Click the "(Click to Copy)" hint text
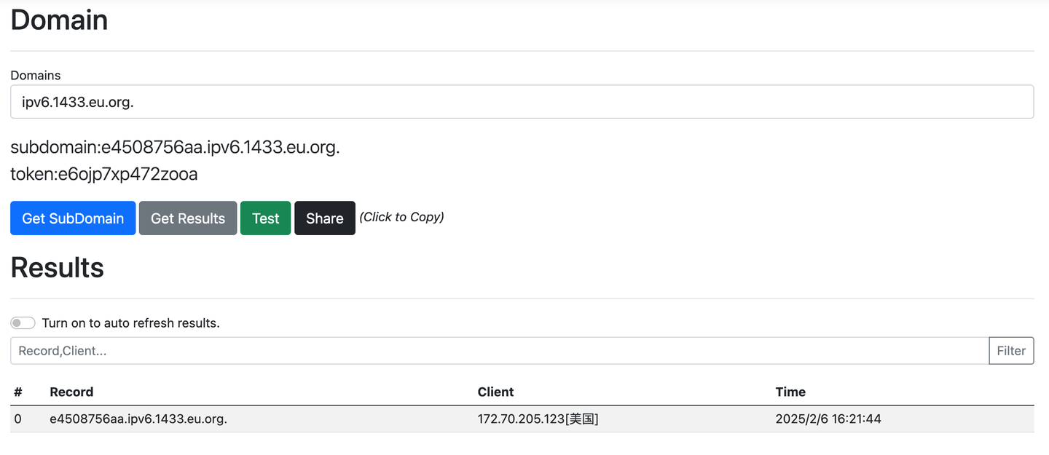This screenshot has width=1049, height=455. click(401, 217)
